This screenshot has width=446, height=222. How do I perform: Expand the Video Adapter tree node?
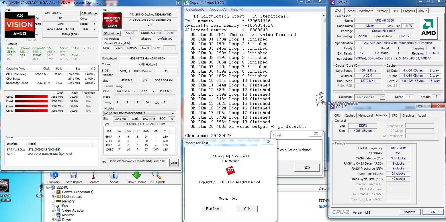[53, 211]
